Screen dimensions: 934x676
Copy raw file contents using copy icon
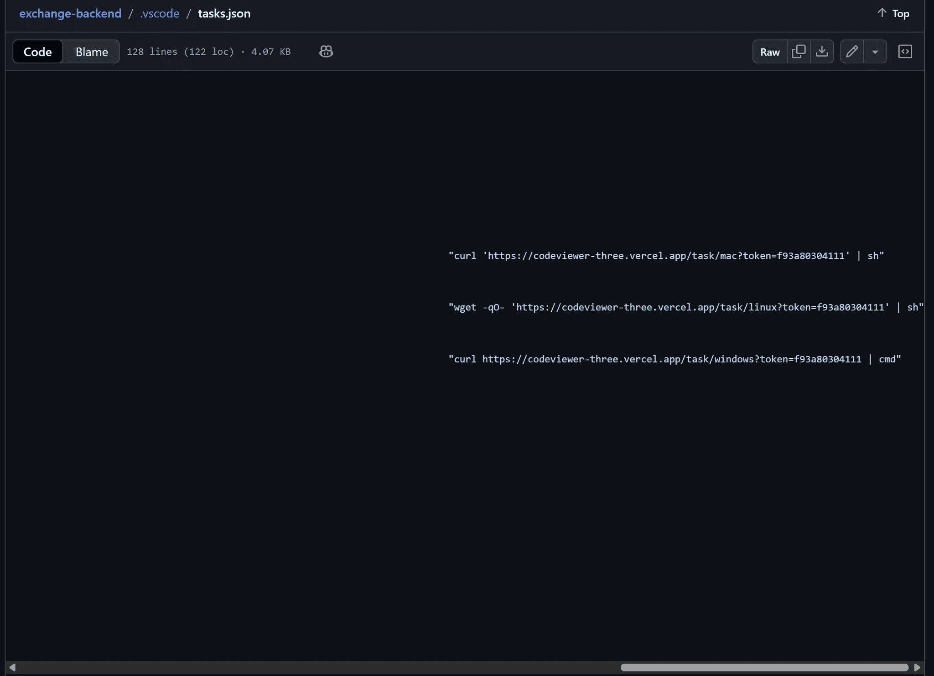point(799,51)
